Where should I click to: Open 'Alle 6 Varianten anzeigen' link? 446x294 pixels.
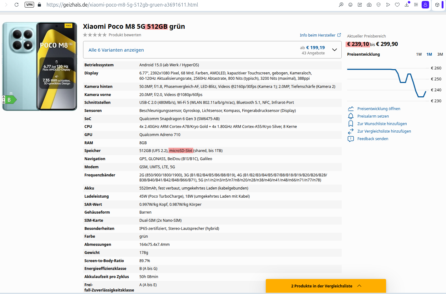(116, 50)
